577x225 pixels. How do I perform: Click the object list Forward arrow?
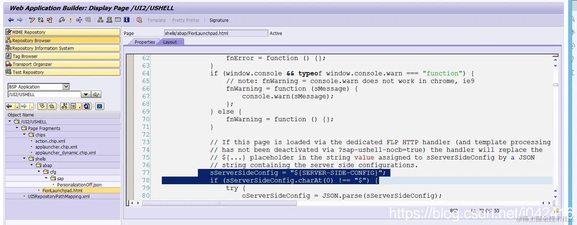24,106
